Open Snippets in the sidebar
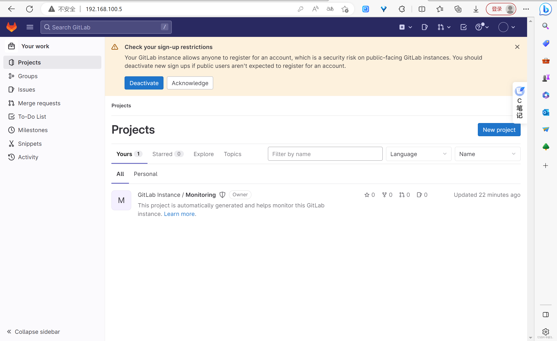Image resolution: width=557 pixels, height=341 pixels. tap(30, 144)
